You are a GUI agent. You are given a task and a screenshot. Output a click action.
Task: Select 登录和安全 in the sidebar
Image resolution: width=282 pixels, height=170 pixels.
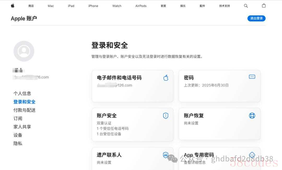click(25, 102)
